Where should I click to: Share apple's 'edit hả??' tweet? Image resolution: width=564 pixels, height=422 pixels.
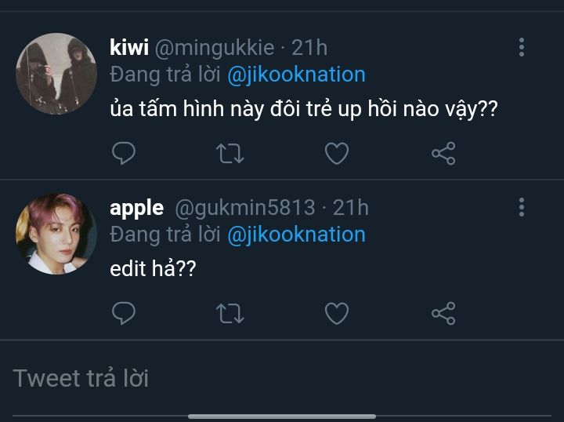[x=443, y=314]
